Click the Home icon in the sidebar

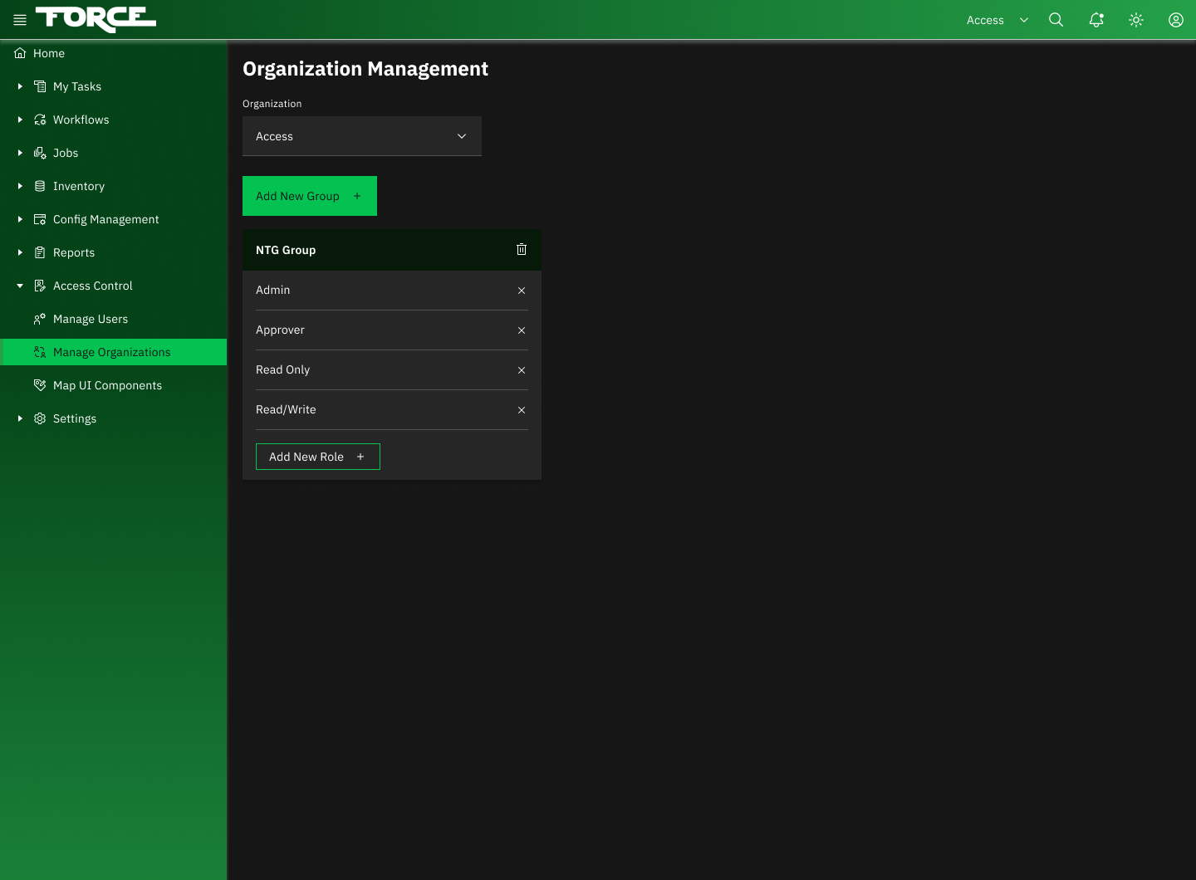click(18, 52)
